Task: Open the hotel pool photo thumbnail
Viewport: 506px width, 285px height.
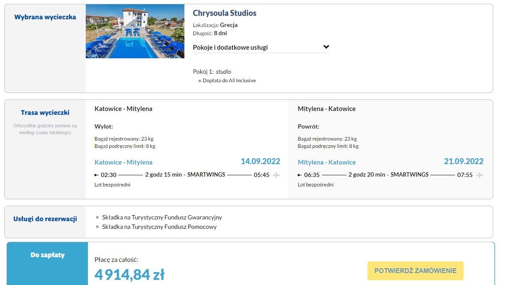Action: click(x=135, y=31)
